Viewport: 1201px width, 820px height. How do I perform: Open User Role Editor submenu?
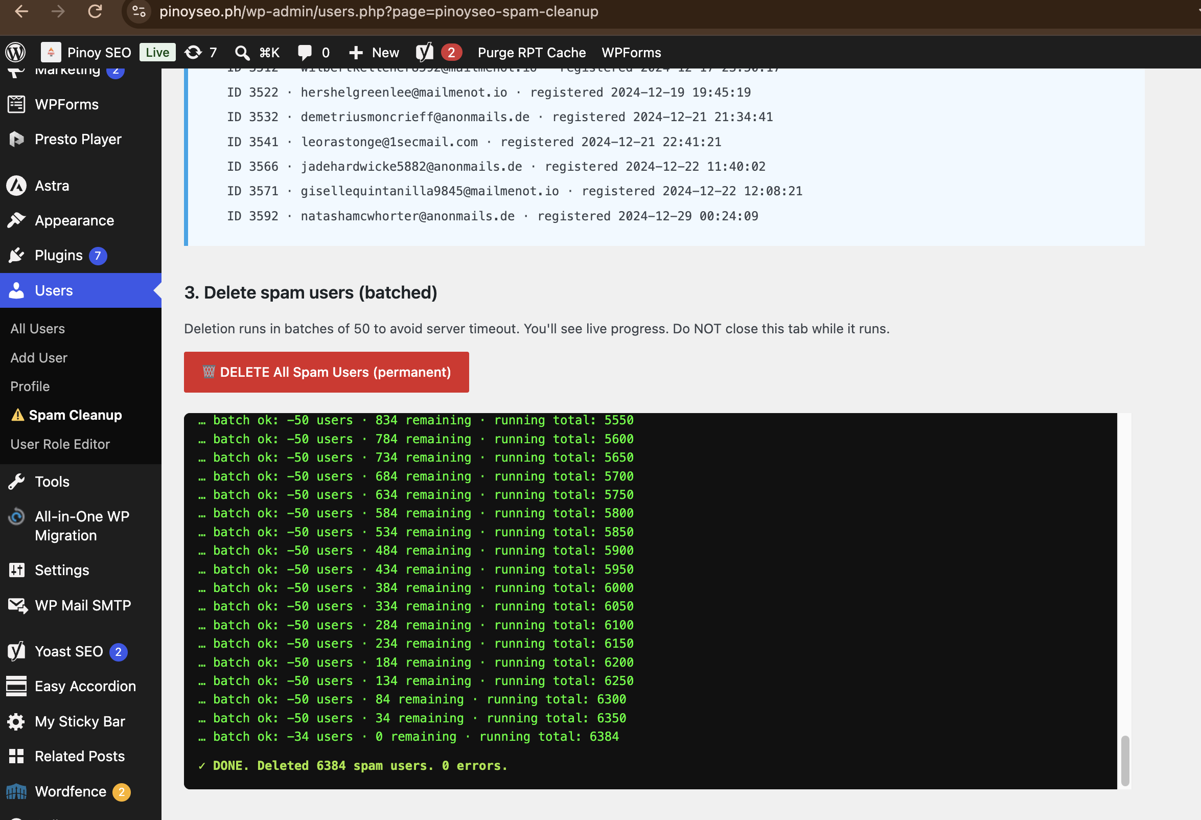point(60,444)
